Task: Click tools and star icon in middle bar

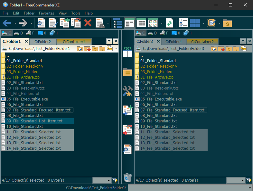Action: tap(127, 91)
